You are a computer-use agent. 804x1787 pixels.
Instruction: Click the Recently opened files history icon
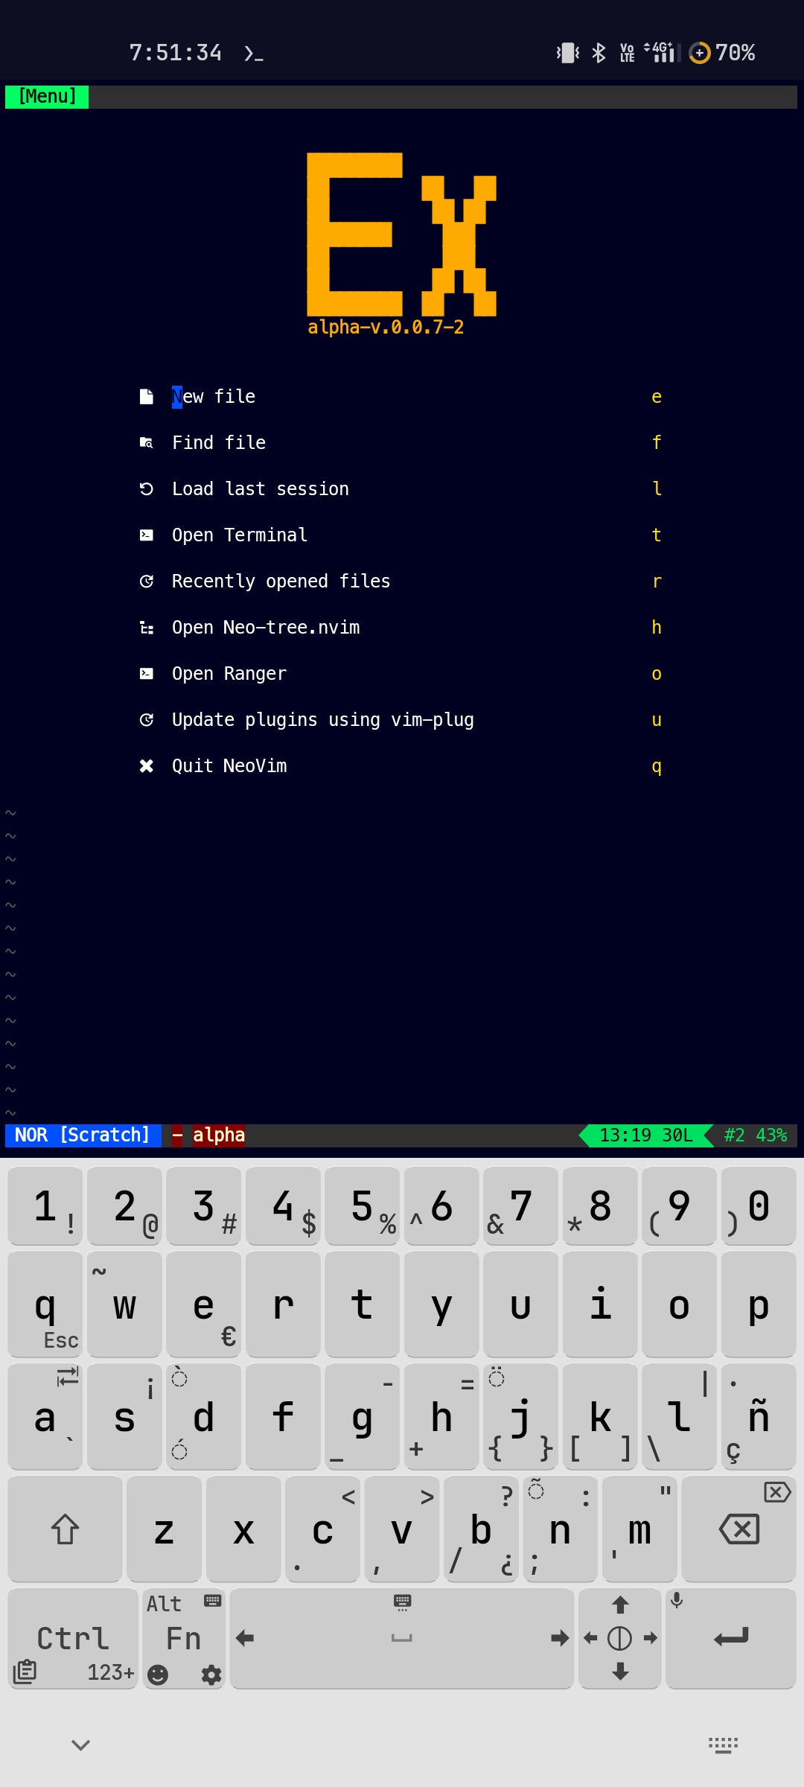pos(147,582)
